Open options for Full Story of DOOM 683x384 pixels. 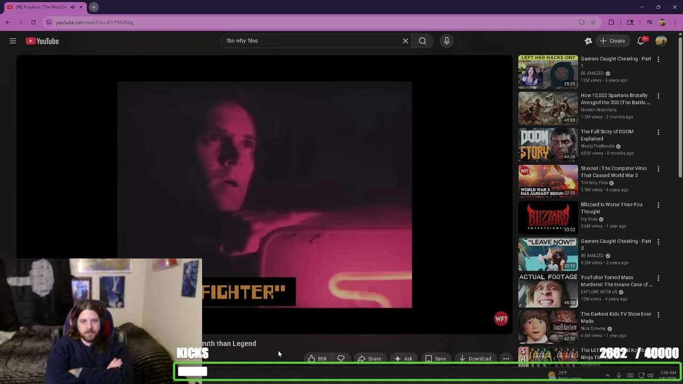[658, 132]
